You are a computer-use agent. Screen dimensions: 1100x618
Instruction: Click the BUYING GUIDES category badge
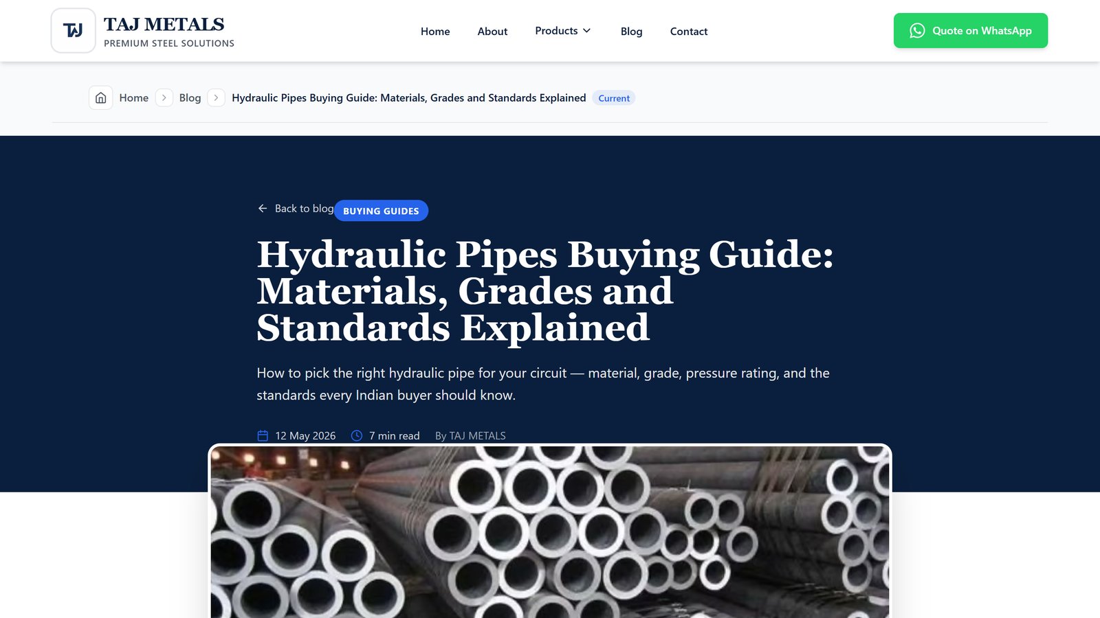pyautogui.click(x=381, y=211)
